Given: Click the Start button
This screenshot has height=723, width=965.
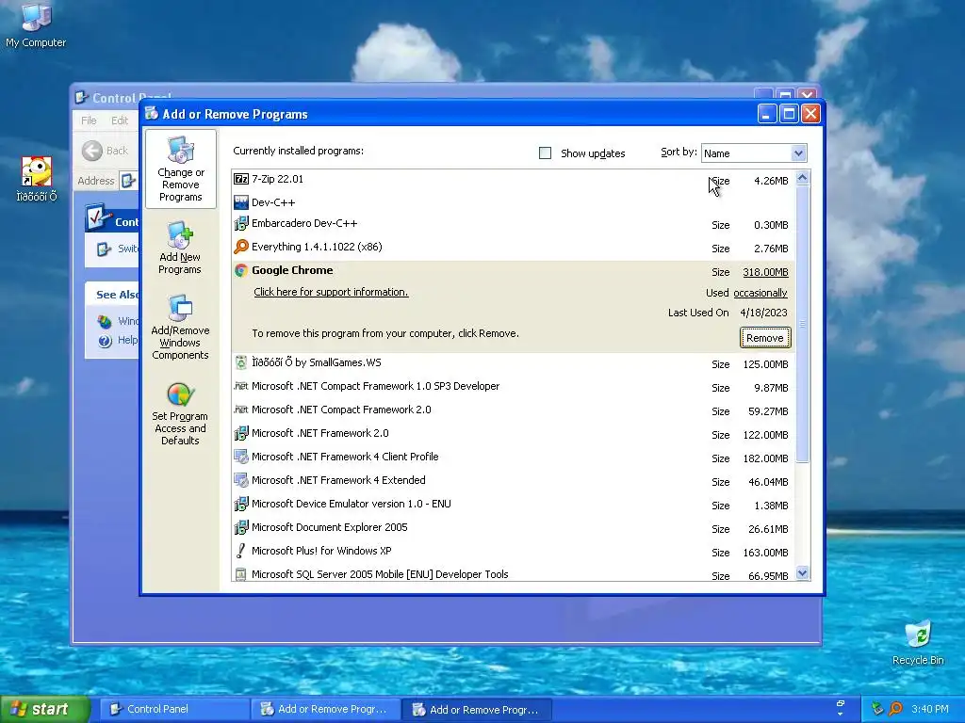Looking at the screenshot, I should (45, 709).
